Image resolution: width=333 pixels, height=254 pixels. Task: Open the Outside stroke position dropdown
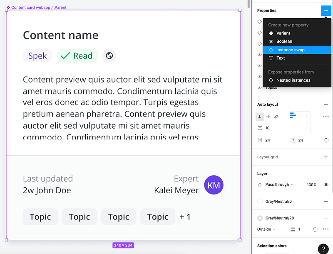[266, 229]
